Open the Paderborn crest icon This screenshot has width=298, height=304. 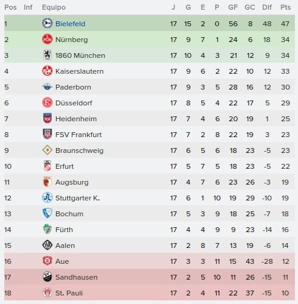tap(47, 87)
